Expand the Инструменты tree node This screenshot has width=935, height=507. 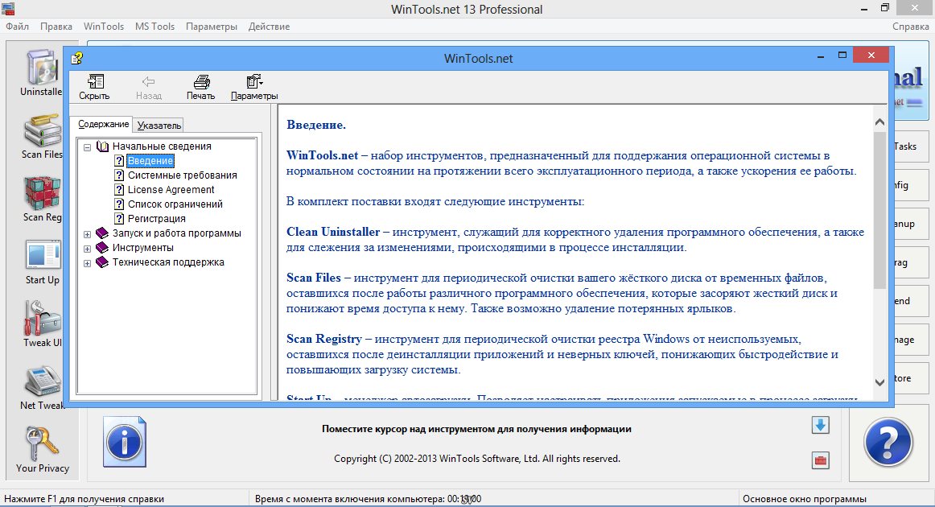[88, 248]
